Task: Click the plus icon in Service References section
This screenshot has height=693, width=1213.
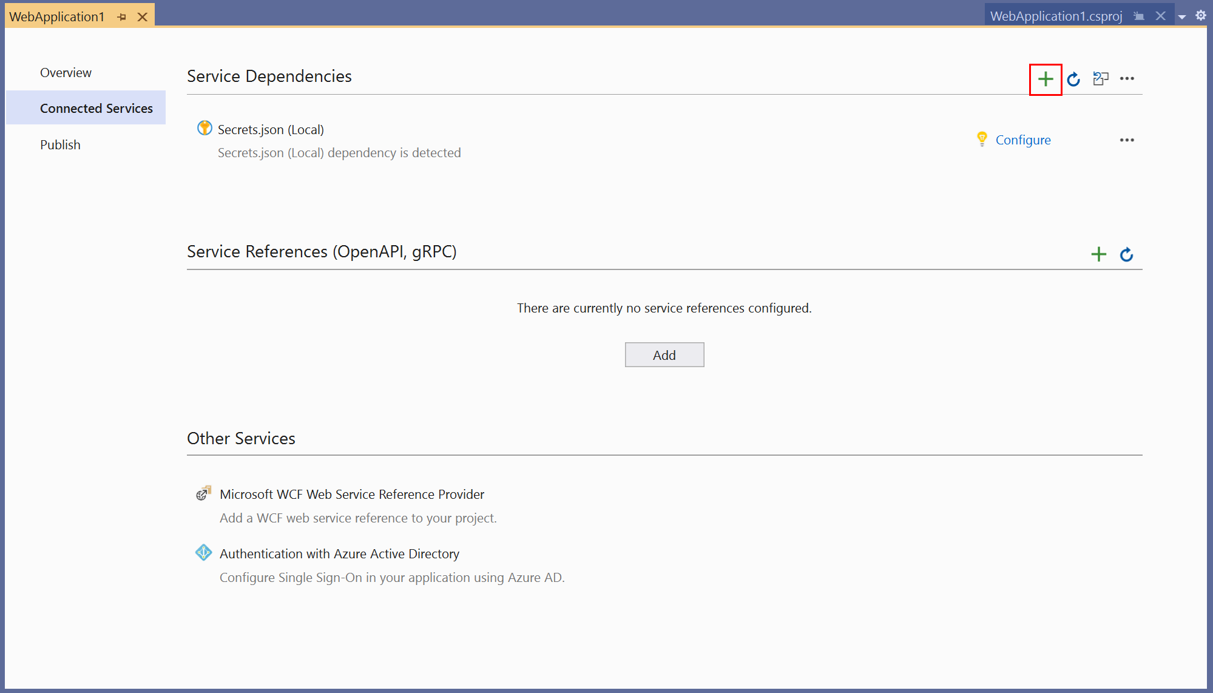Action: click(x=1099, y=253)
